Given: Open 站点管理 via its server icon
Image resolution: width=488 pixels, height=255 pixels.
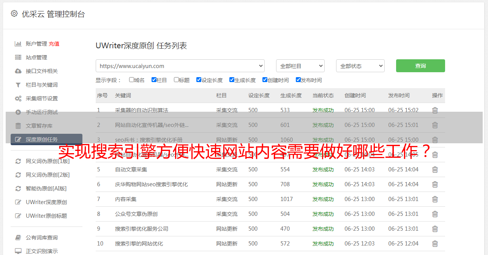Looking at the screenshot, I should pyautogui.click(x=18, y=57).
